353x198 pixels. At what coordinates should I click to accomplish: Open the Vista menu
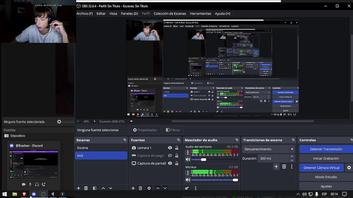[113, 13]
